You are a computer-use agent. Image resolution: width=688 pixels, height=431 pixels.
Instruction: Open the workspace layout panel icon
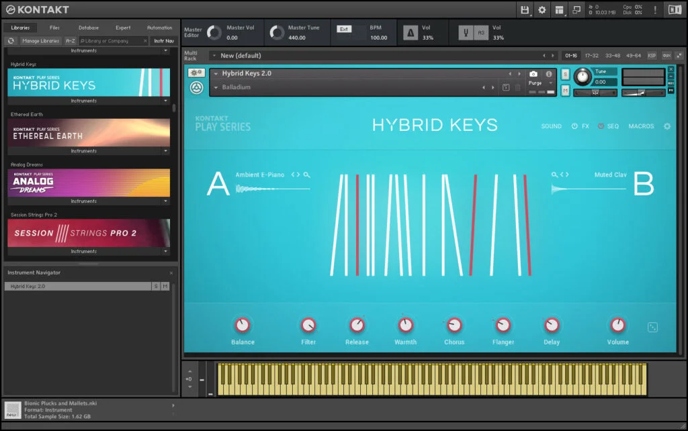pos(559,9)
